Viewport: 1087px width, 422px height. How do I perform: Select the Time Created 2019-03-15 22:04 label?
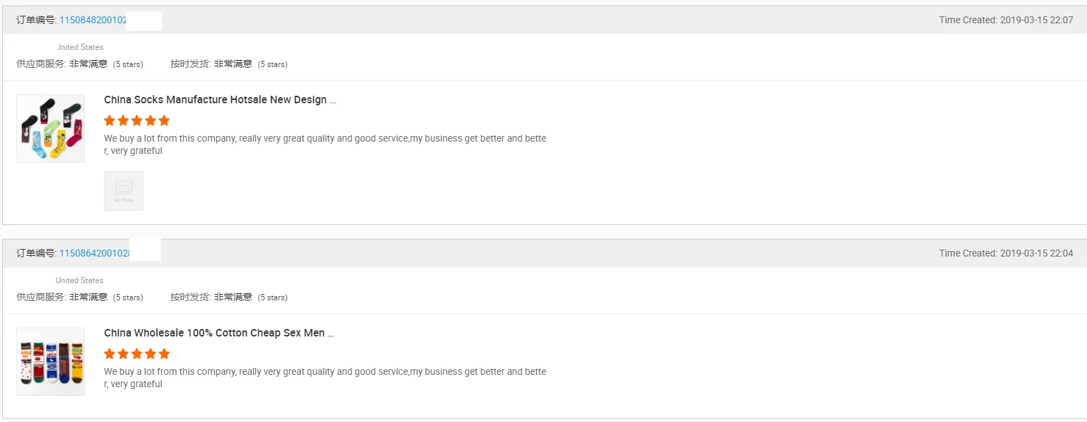[x=1006, y=253]
